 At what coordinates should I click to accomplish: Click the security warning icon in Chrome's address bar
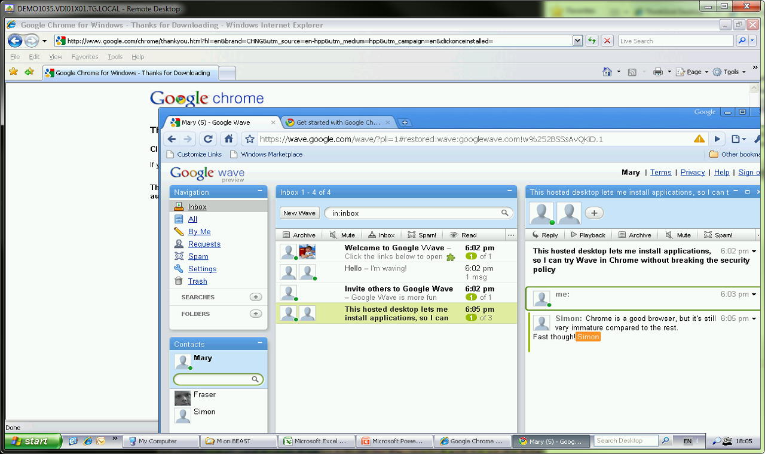[699, 139]
